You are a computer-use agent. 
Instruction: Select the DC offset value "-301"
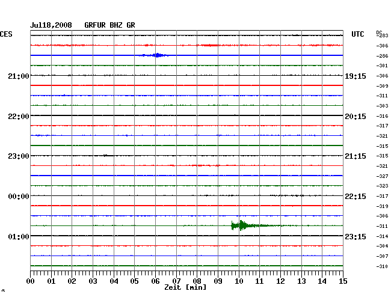click(382, 66)
